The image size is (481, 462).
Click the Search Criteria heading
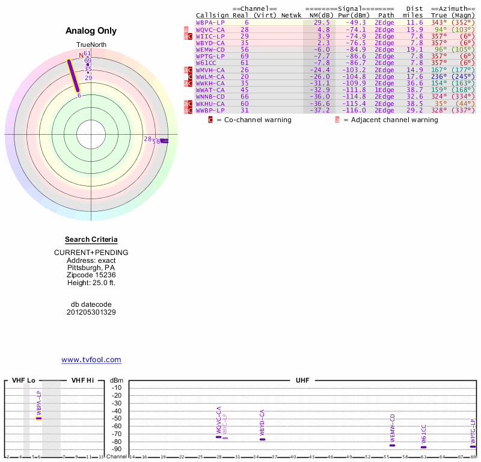pyautogui.click(x=91, y=239)
